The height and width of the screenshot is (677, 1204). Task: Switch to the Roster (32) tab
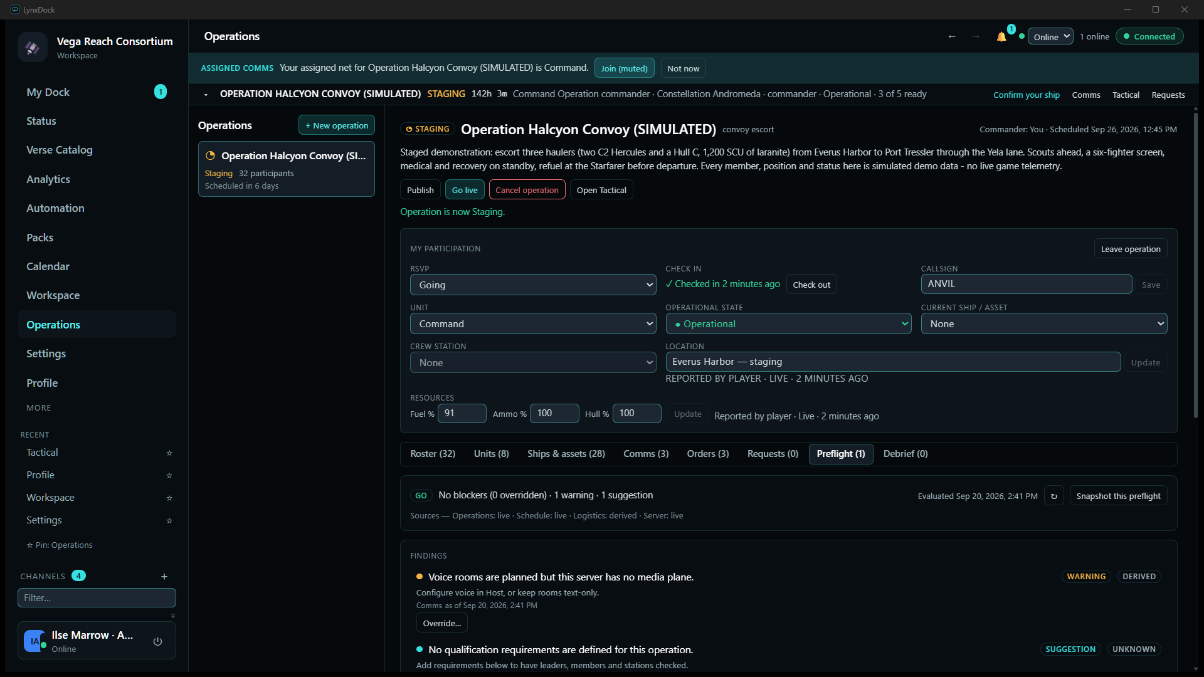coord(433,454)
